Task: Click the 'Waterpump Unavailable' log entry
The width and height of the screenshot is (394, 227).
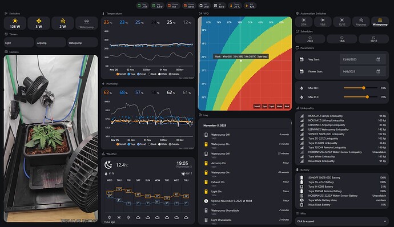Action: pyautogui.click(x=247, y=212)
